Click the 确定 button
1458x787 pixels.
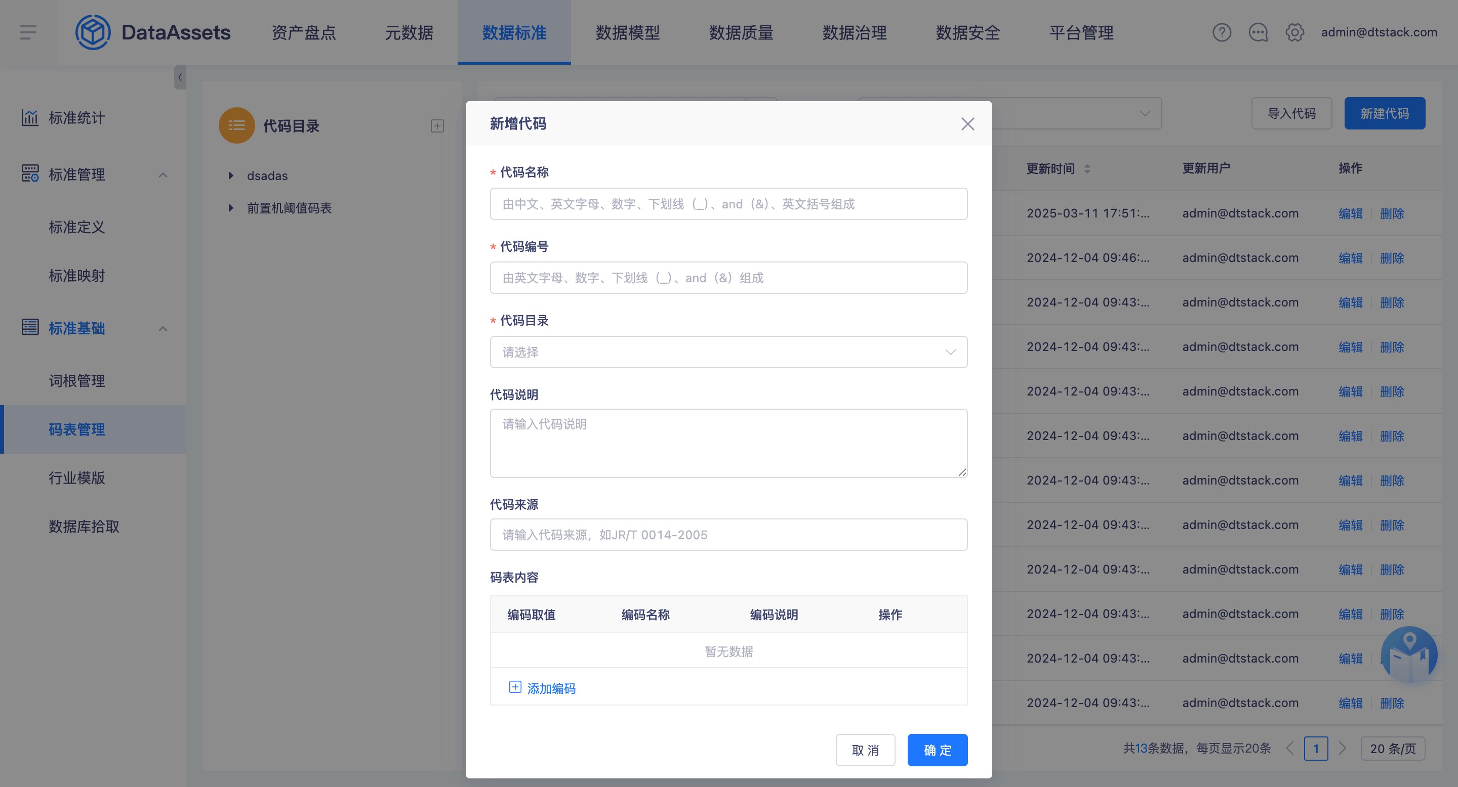click(x=937, y=750)
